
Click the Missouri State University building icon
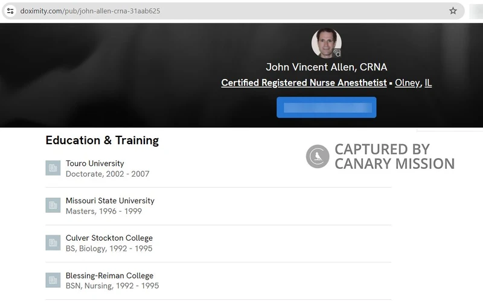click(x=53, y=205)
